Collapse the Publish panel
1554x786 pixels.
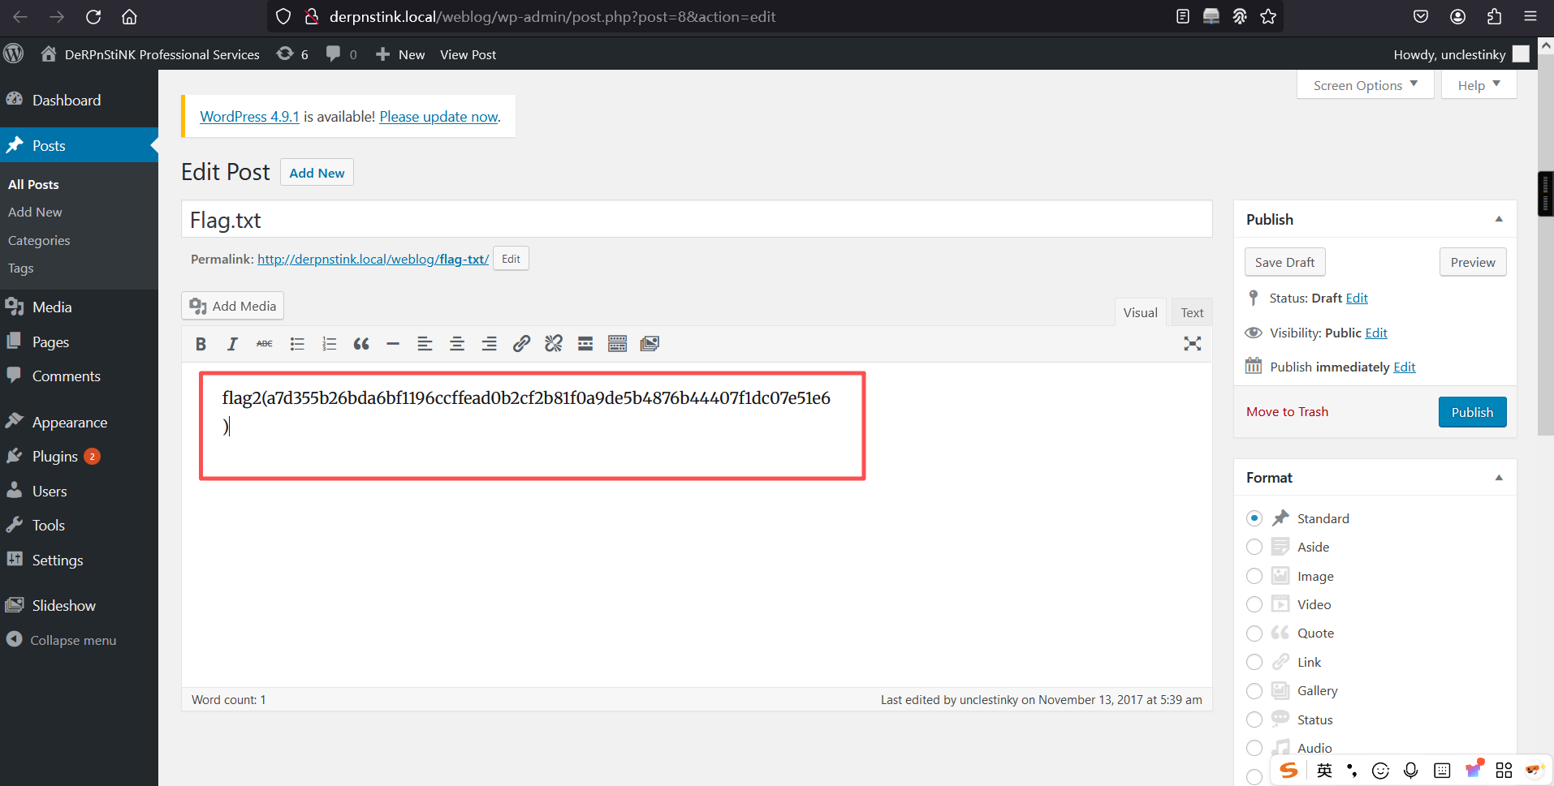1499,219
